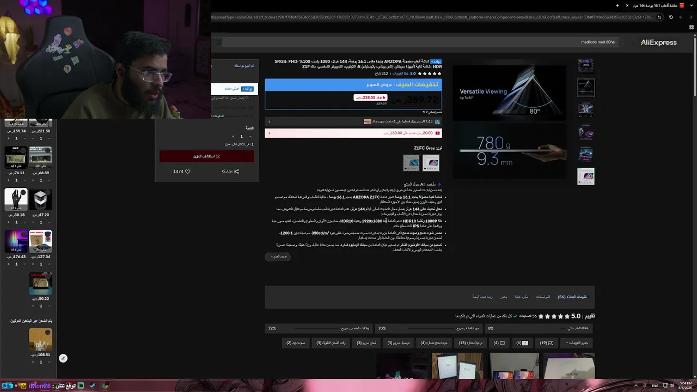Decrease quantity in the الكمية stepper
Image resolution: width=697 pixels, height=392 pixels.
pyautogui.click(x=250, y=137)
